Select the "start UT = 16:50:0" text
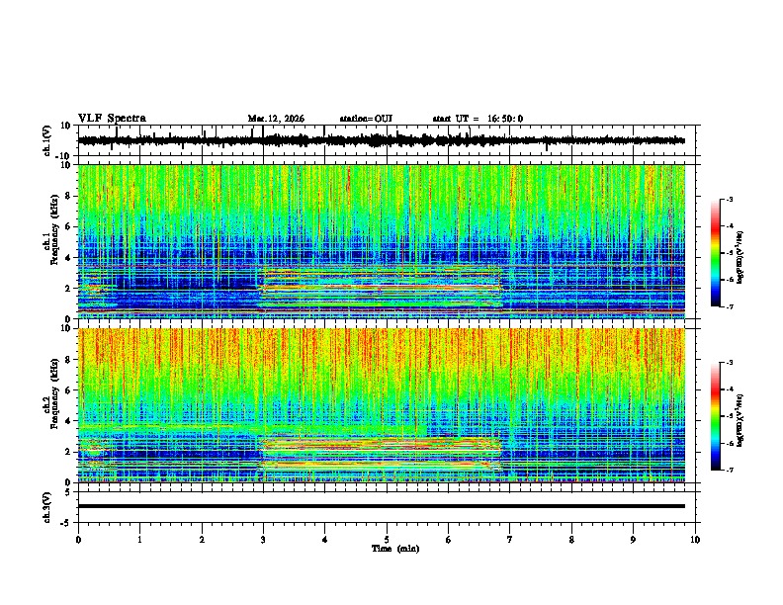The height and width of the screenshot is (605, 783). coord(478,119)
